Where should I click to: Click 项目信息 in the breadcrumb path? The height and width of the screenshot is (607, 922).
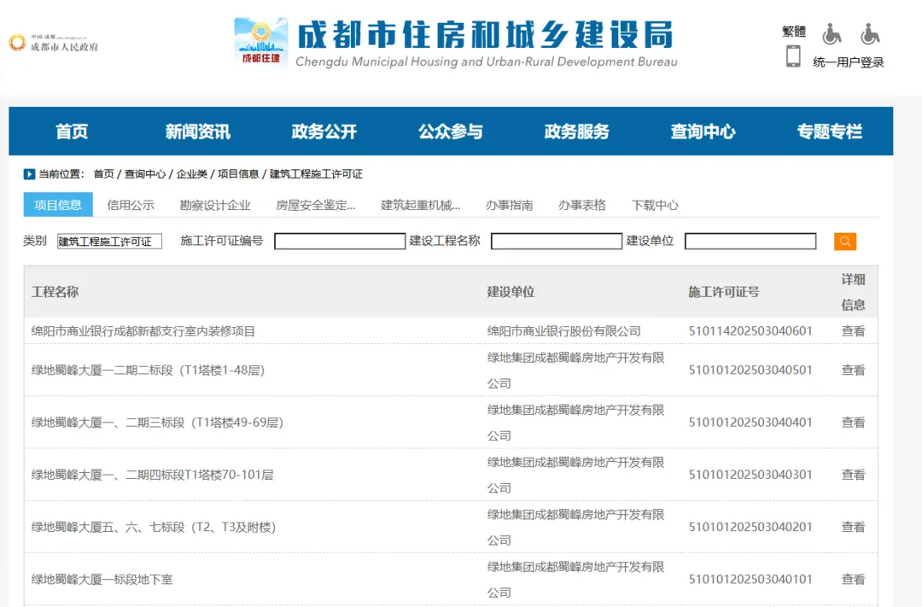[x=238, y=174]
